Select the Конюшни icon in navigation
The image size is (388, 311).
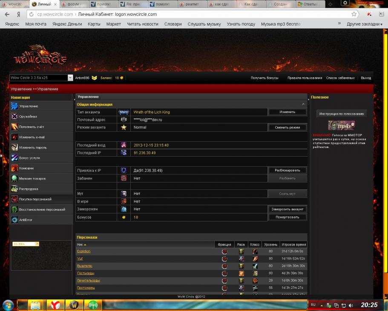[14, 168]
